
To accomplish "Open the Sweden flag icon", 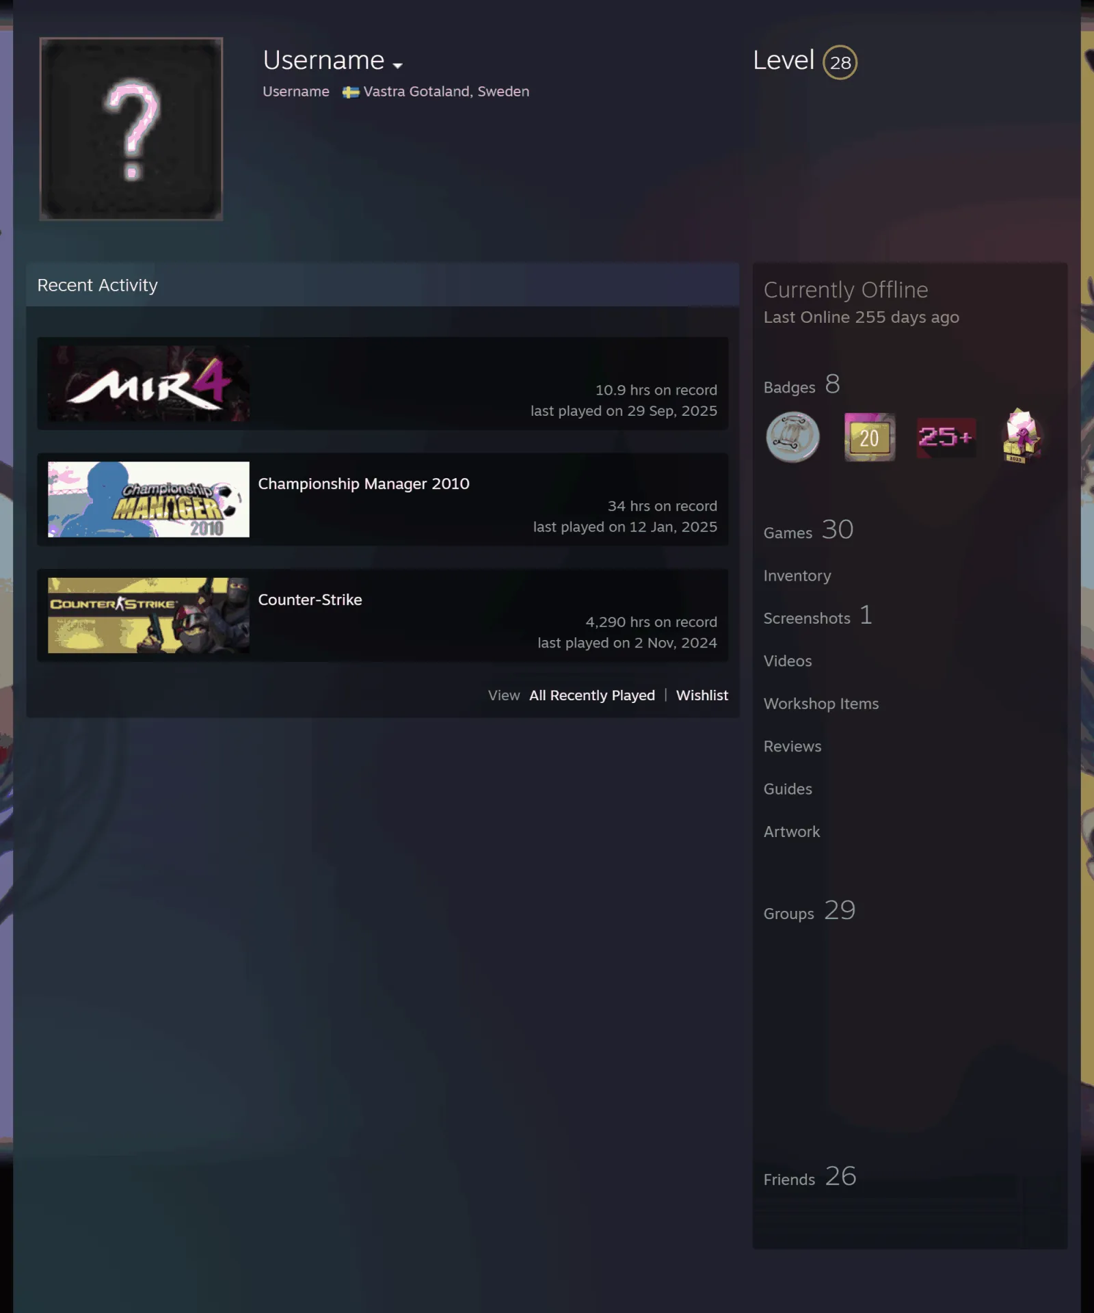I will (x=351, y=92).
